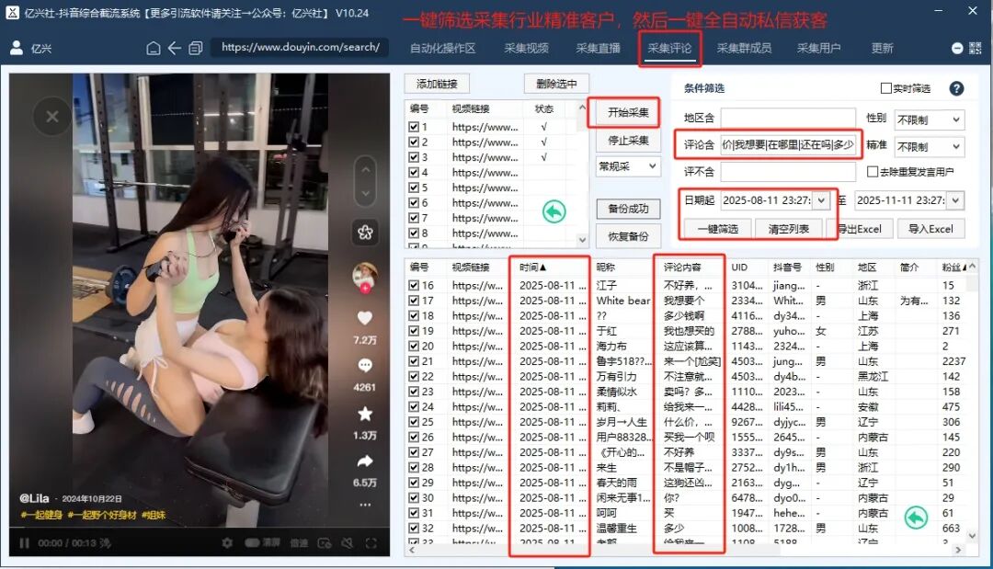Switch to 采集视频 tab
Viewport: 993px width, 569px height.
click(x=526, y=48)
